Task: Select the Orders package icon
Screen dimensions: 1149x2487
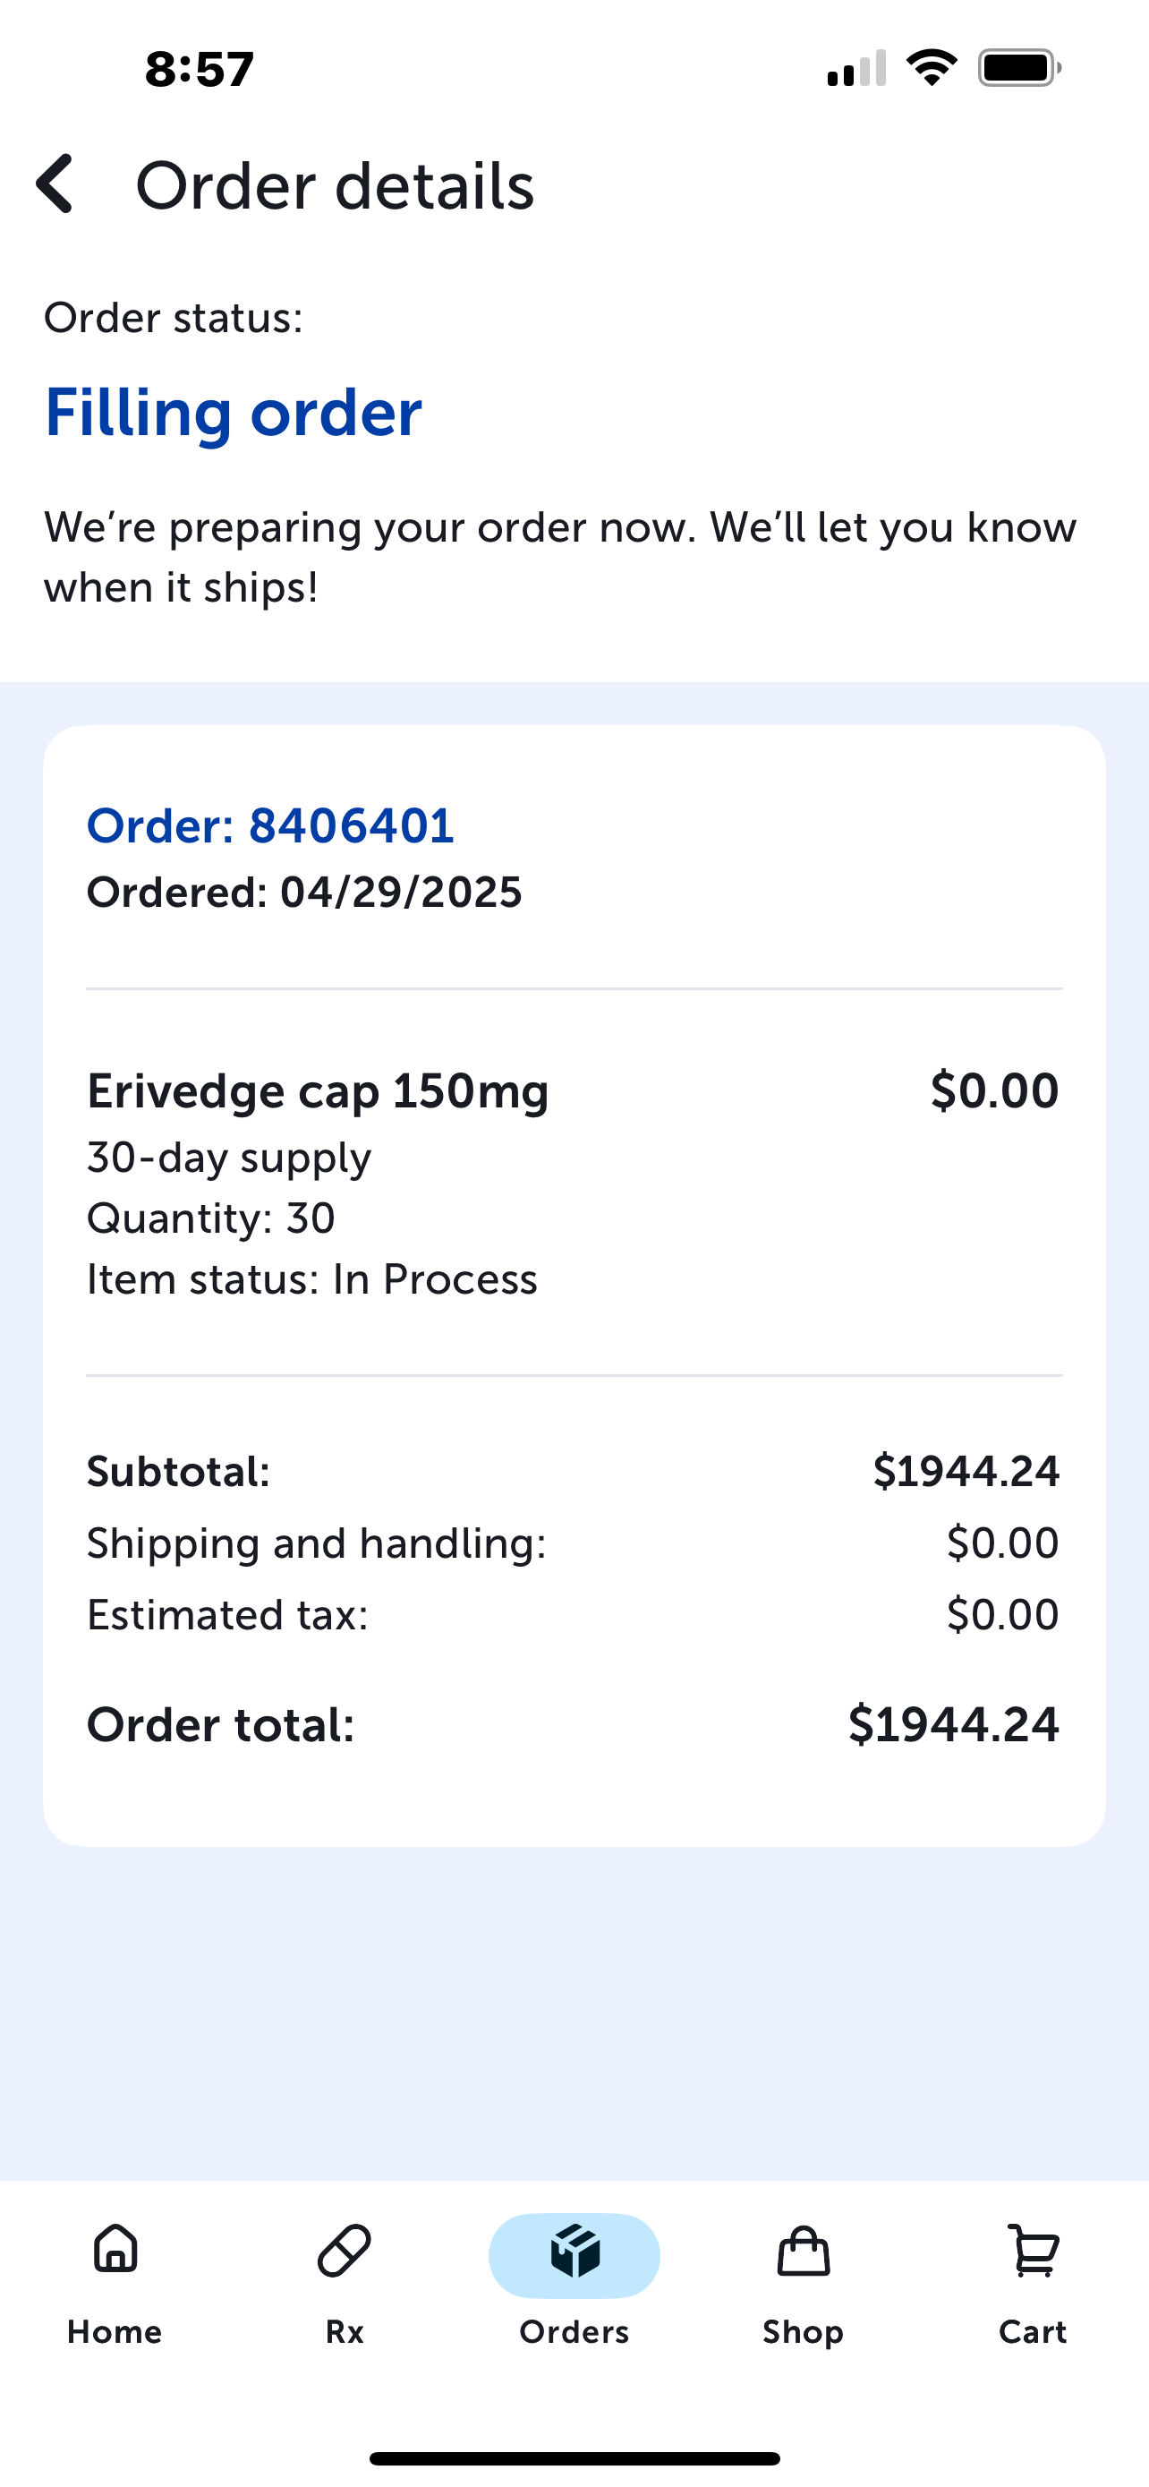Action: click(575, 2253)
